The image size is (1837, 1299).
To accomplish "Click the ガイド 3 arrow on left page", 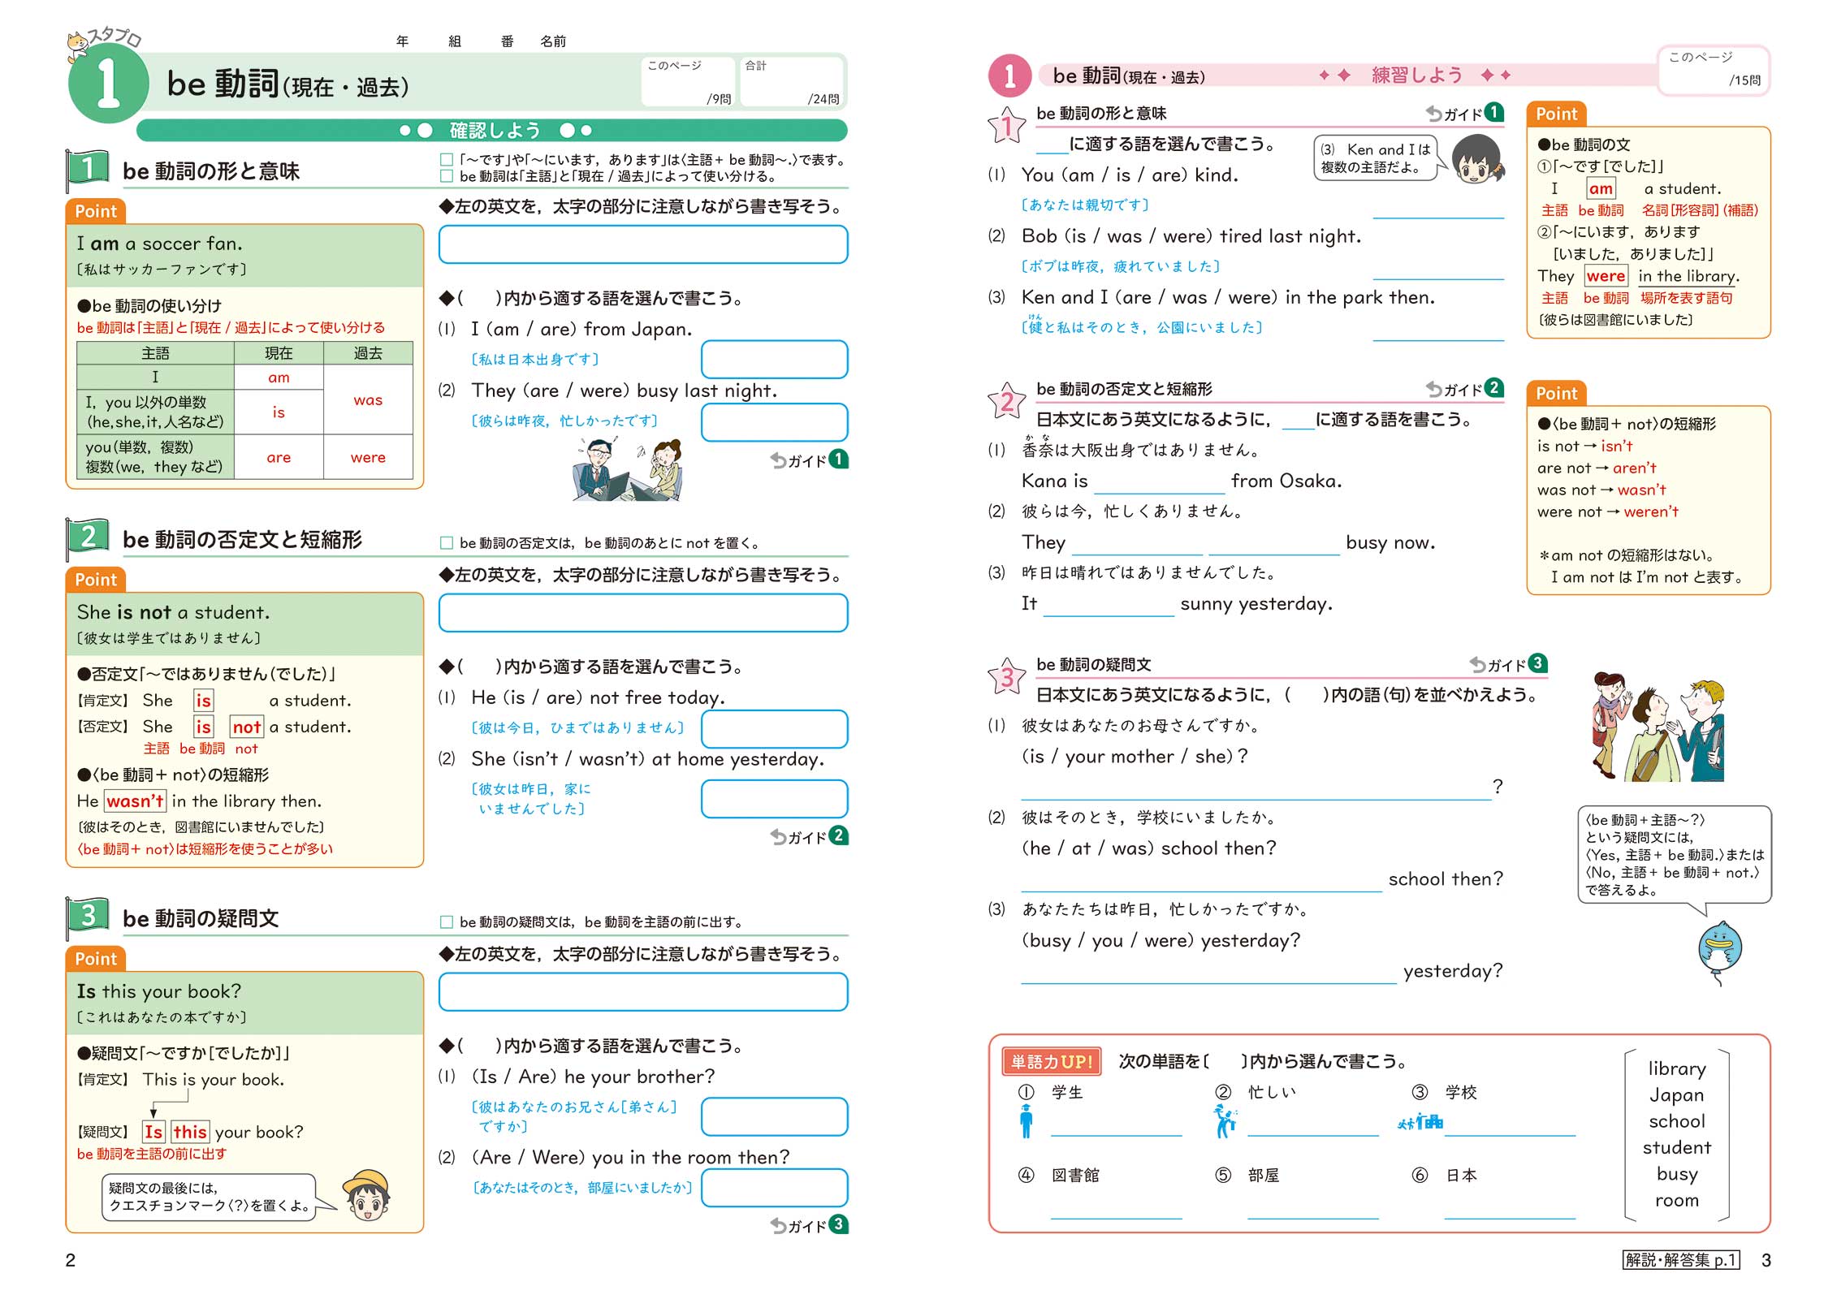I will pyautogui.click(x=809, y=1224).
